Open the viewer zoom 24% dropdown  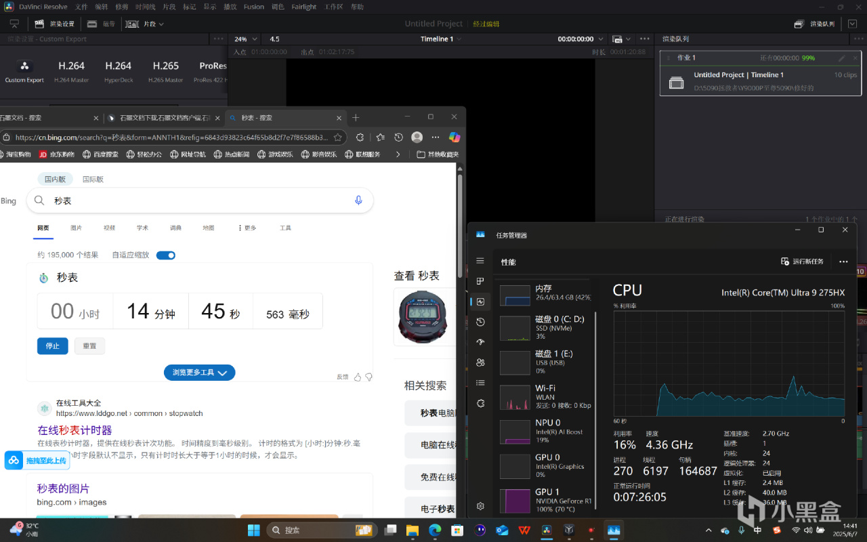pyautogui.click(x=246, y=39)
